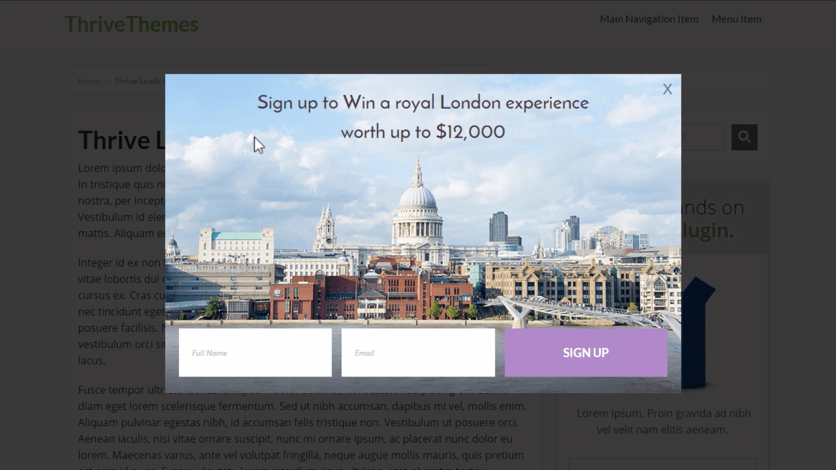
Task: Focus the Full Name input field
Action: pos(255,352)
